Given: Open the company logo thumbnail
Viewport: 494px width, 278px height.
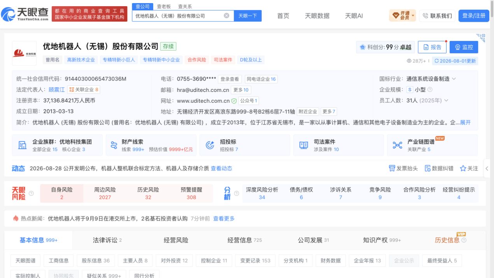Looking at the screenshot, I should point(24,53).
